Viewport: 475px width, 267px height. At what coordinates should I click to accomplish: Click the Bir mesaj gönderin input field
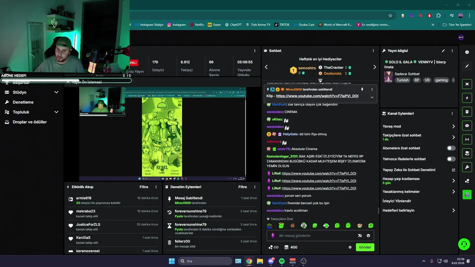point(320,235)
